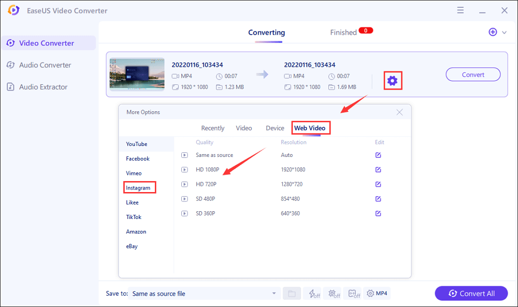Open the MP4 output format selector
The image size is (518, 307).
coord(377,294)
